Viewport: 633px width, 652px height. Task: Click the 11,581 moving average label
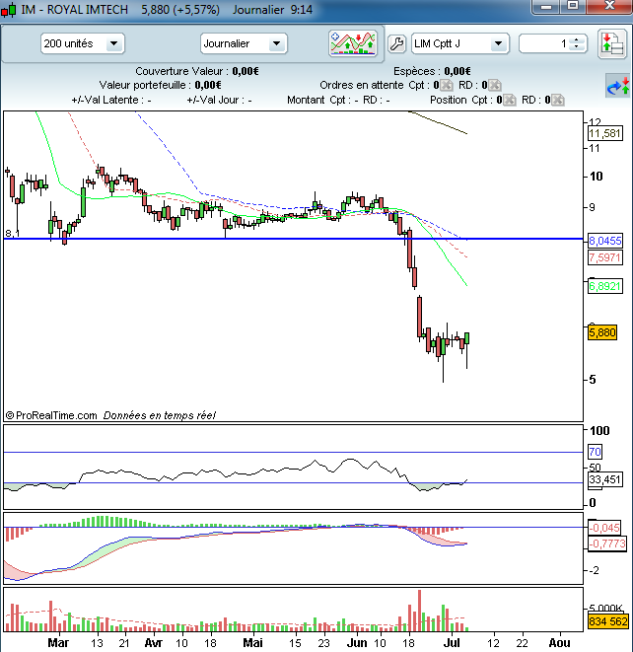(x=605, y=133)
